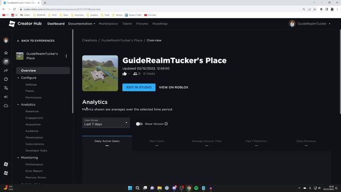341x192 pixels.
Task: Open Talent in top navigation
Action: point(127,23)
